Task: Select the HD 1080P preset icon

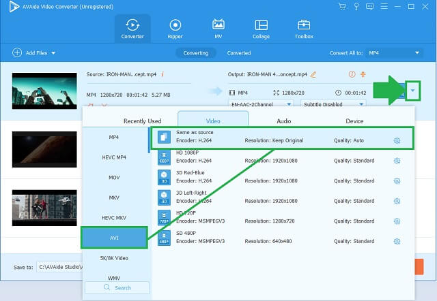Action: point(164,157)
